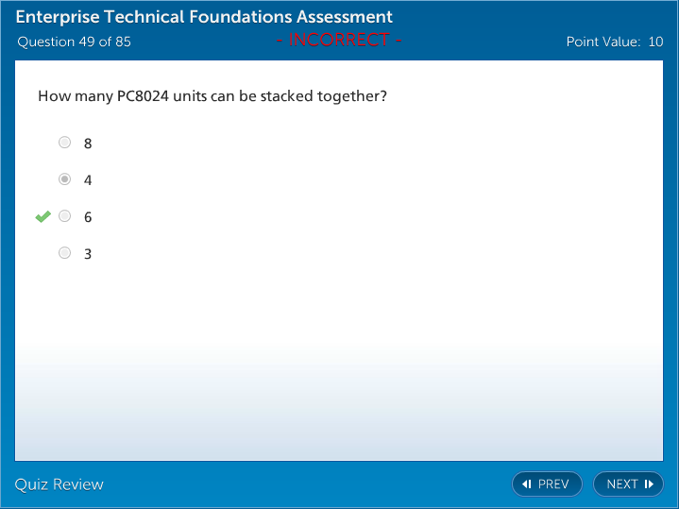The image size is (679, 509).
Task: Click the Point Value label
Action: pyautogui.click(x=603, y=42)
